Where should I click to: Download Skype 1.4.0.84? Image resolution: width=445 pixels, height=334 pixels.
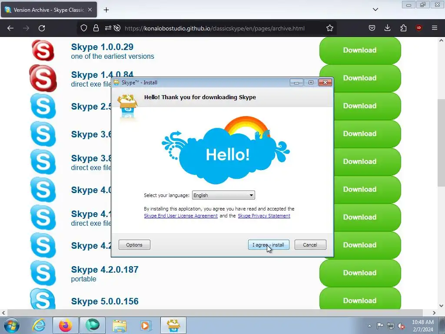(x=360, y=78)
